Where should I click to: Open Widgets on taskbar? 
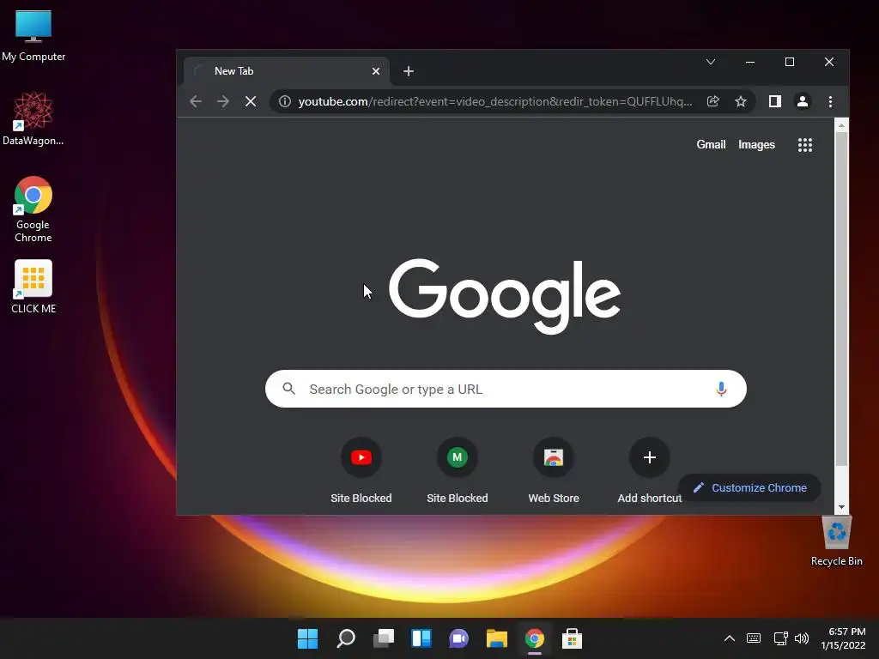point(421,638)
